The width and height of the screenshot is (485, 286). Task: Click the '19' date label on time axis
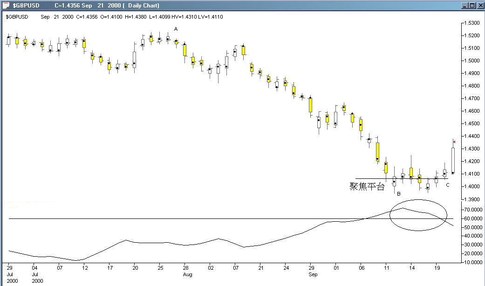[x=437, y=268]
